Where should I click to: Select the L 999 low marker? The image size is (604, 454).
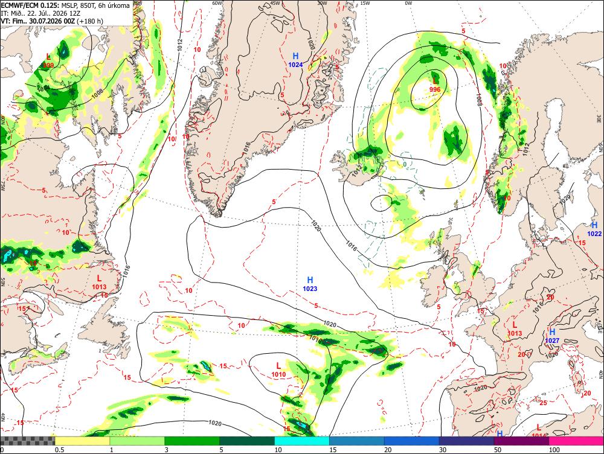pyautogui.click(x=48, y=61)
